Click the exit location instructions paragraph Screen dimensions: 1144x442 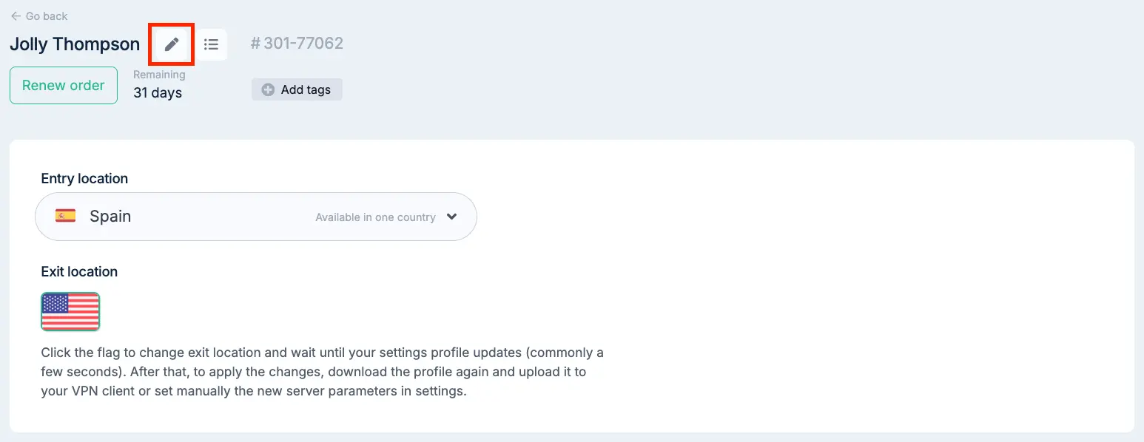pyautogui.click(x=322, y=372)
